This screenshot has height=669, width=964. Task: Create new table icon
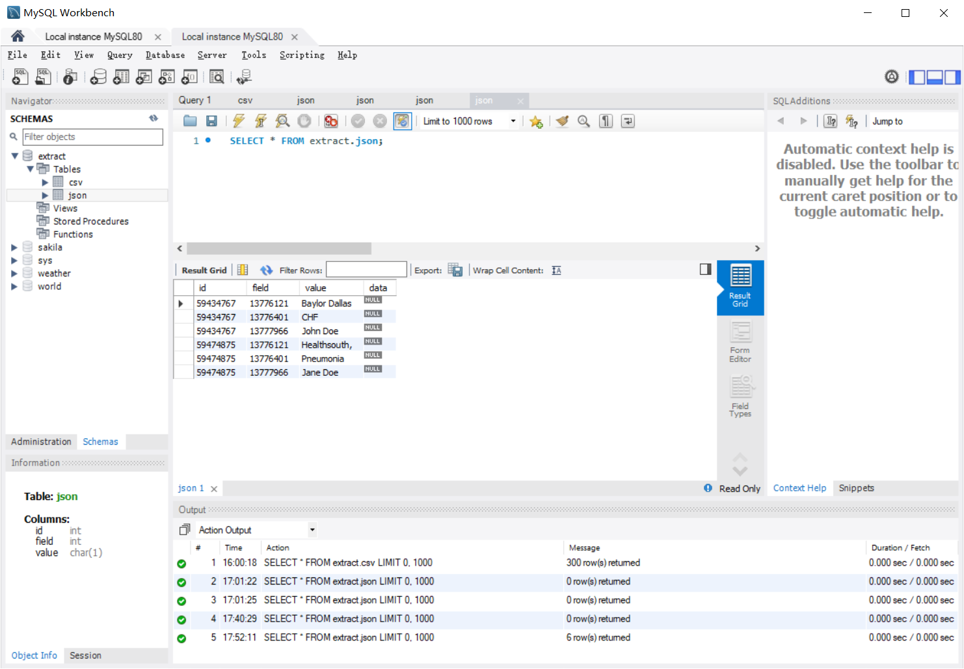click(x=121, y=77)
